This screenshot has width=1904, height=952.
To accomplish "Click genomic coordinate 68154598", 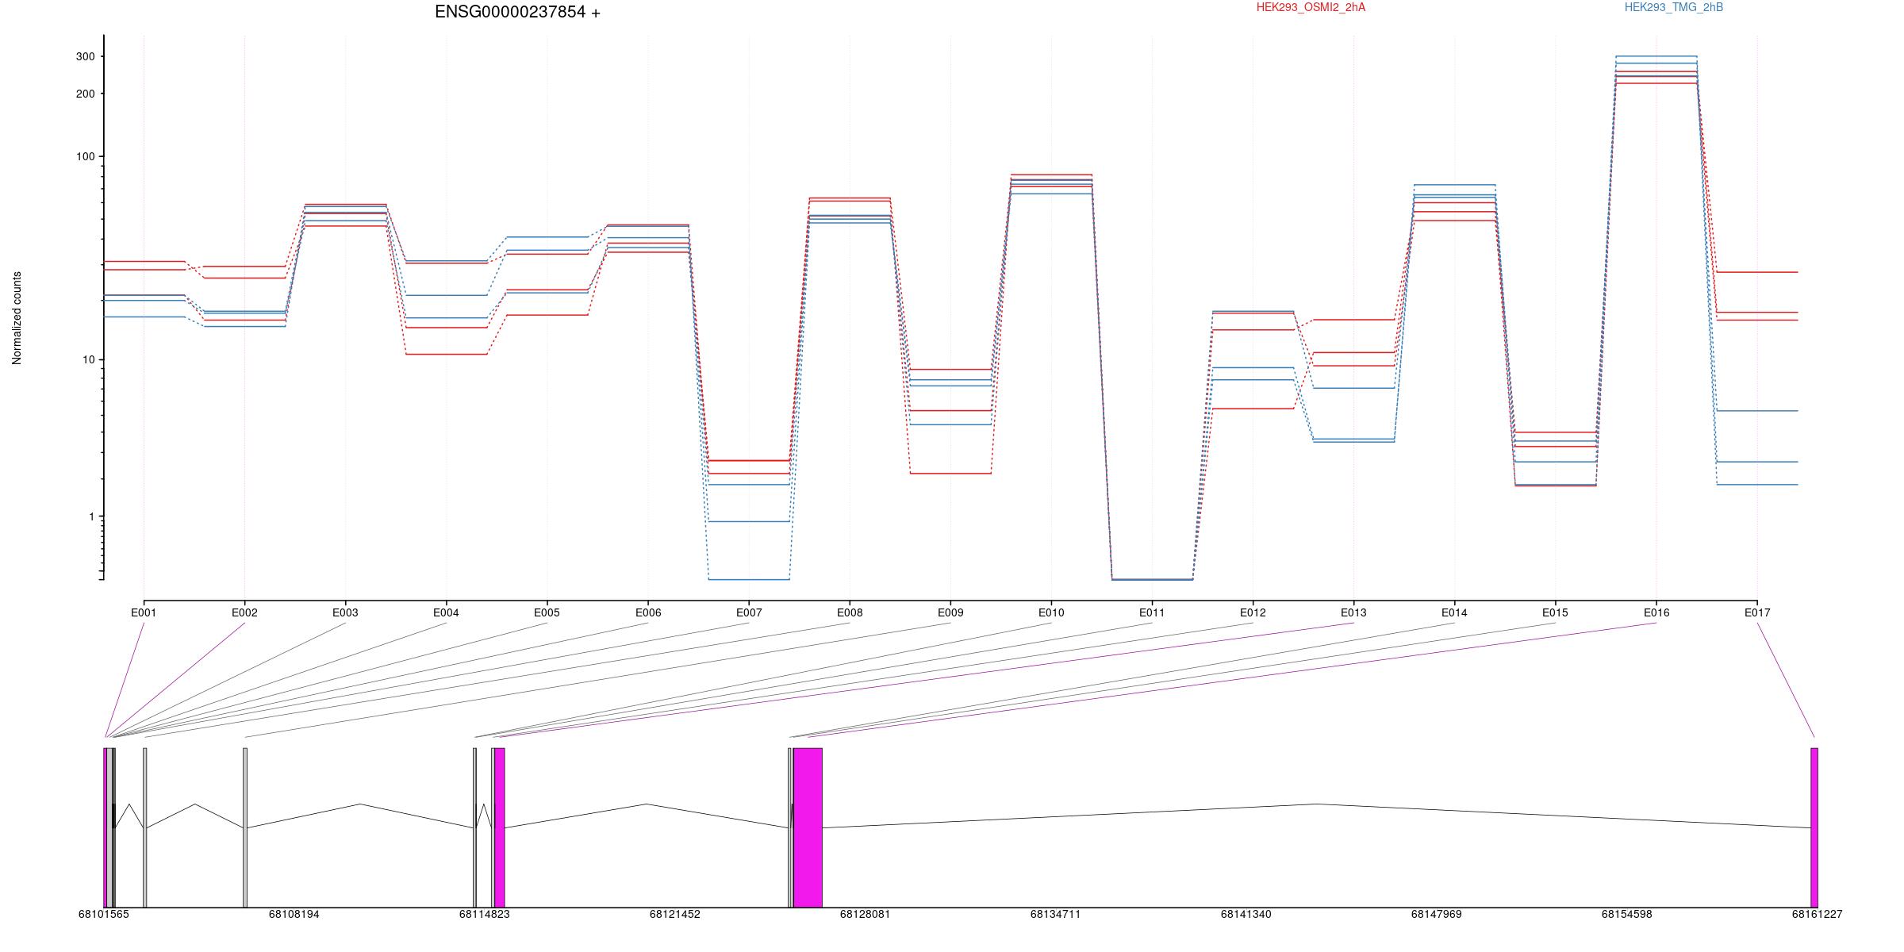I will (x=1627, y=914).
